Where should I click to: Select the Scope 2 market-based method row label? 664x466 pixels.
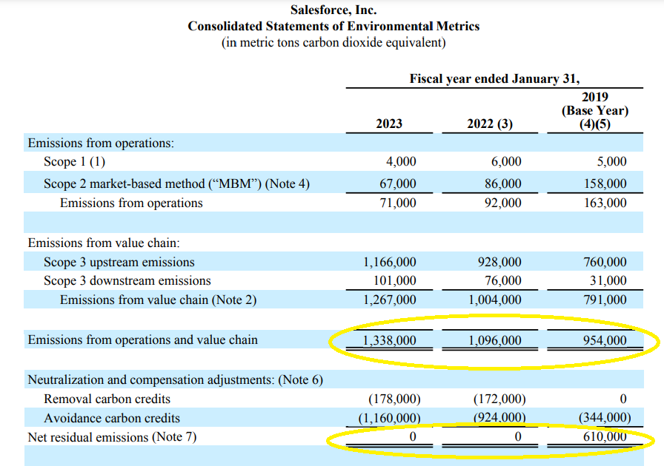[176, 183]
